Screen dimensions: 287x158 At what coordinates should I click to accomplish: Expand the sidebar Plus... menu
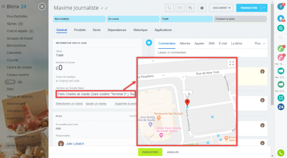(12, 126)
